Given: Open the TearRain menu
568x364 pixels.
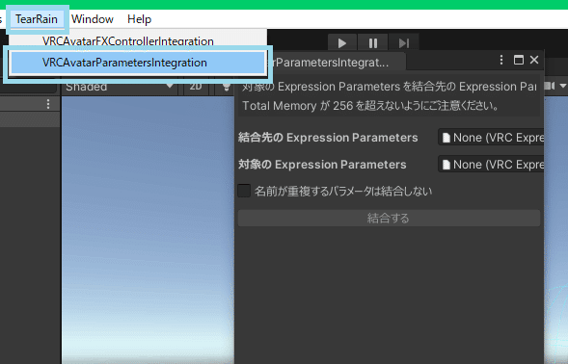Looking at the screenshot, I should coord(37,19).
